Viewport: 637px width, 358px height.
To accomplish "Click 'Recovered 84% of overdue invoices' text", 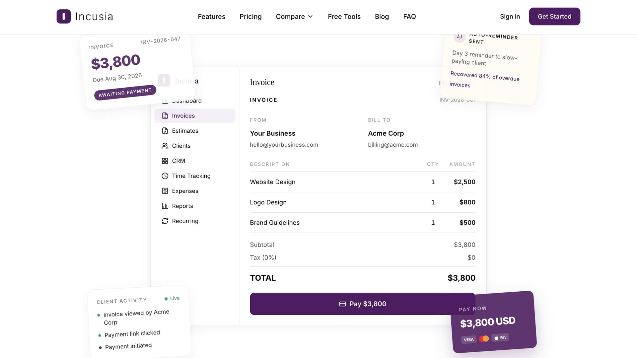I will coord(484,80).
